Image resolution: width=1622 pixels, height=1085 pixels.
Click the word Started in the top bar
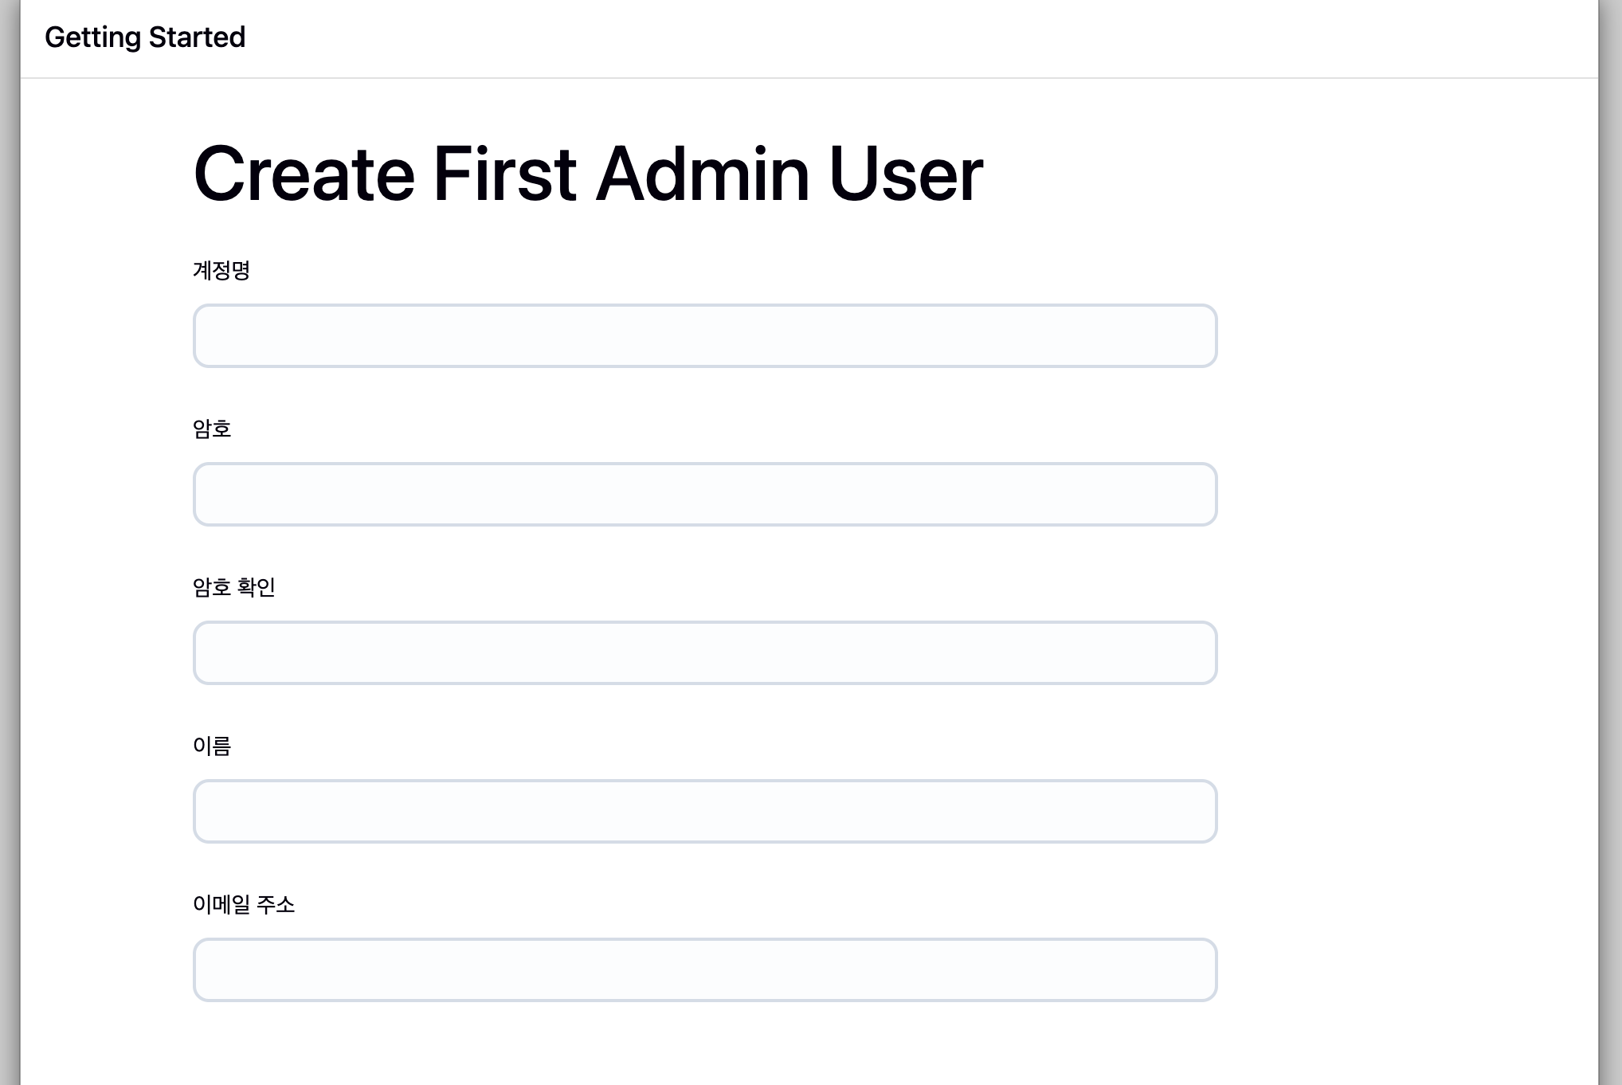tap(197, 37)
